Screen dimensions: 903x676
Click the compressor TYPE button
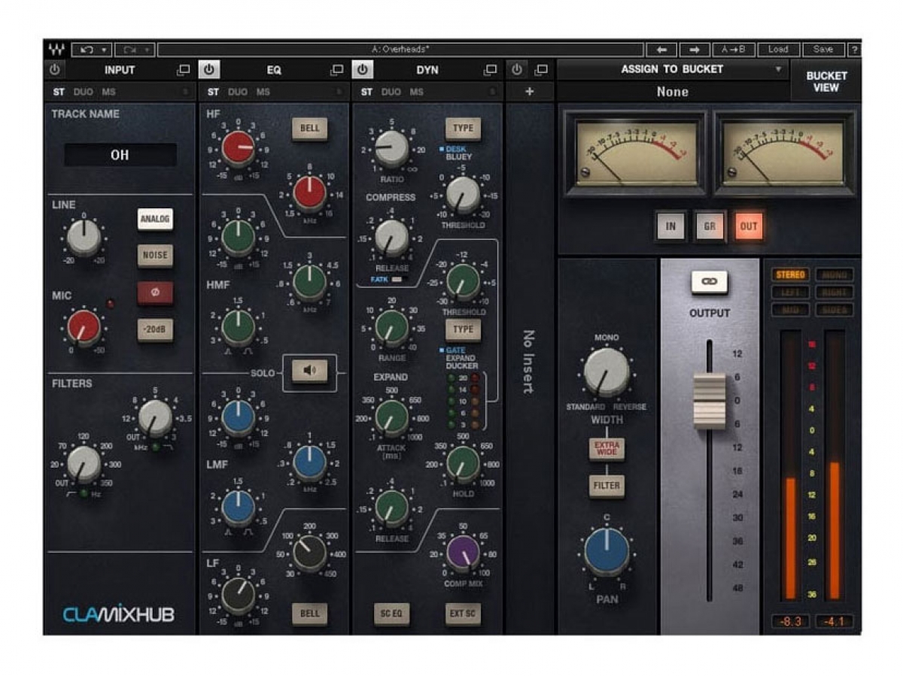[x=463, y=129]
